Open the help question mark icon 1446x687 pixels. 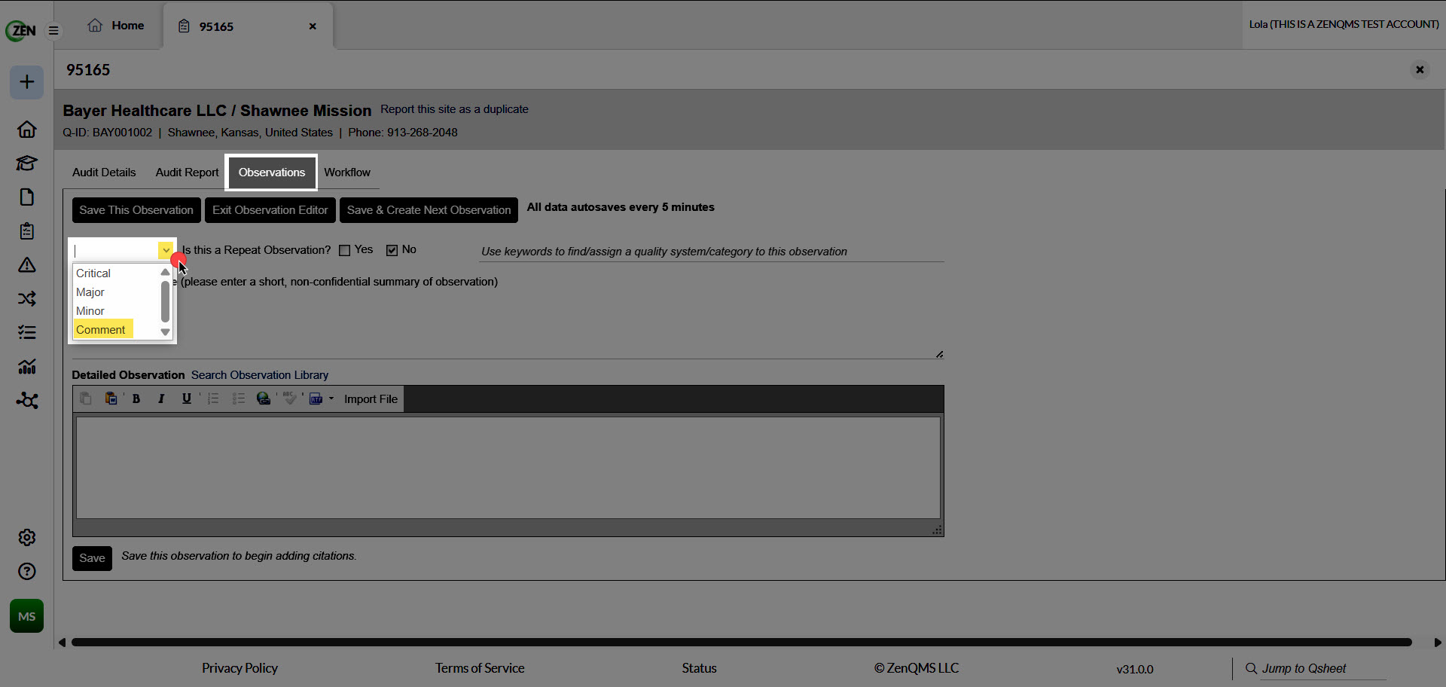pos(27,571)
